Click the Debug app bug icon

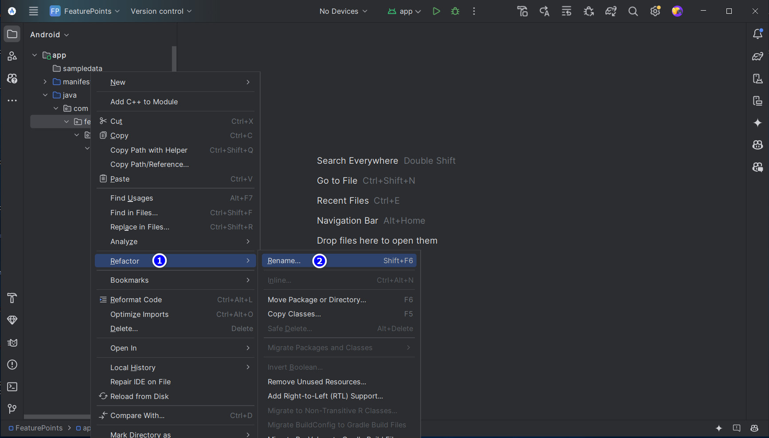455,11
